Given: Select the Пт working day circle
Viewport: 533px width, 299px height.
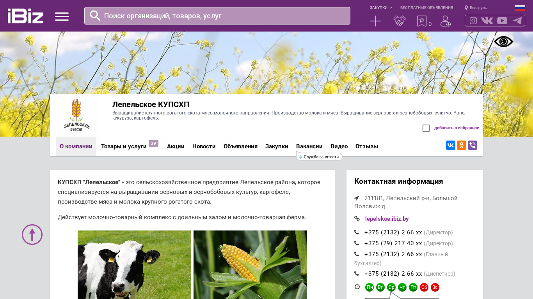Looking at the screenshot, I should click(413, 287).
